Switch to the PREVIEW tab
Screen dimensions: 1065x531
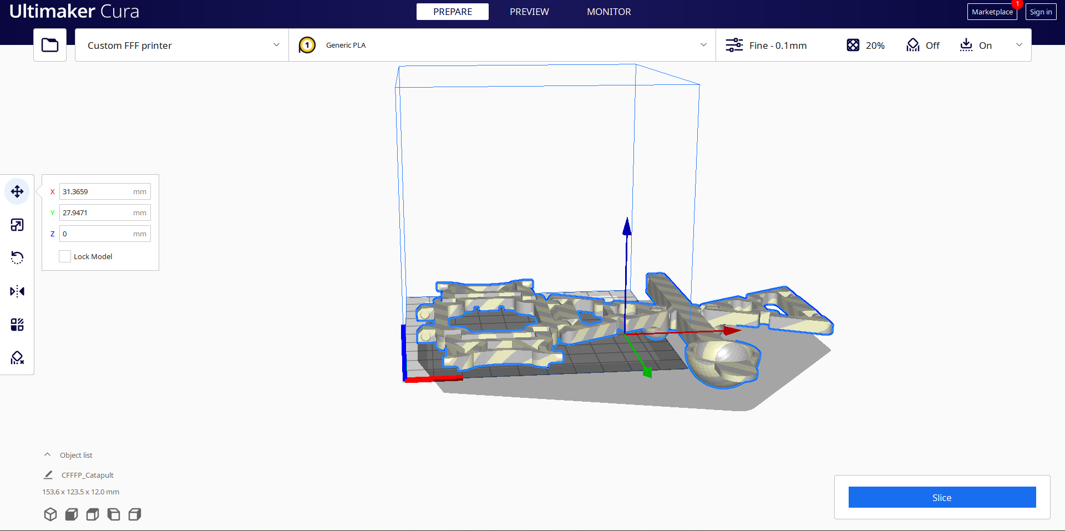(x=529, y=12)
